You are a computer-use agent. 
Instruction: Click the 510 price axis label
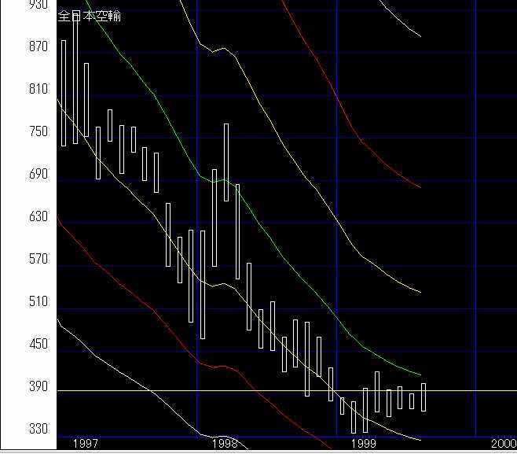[x=37, y=302]
